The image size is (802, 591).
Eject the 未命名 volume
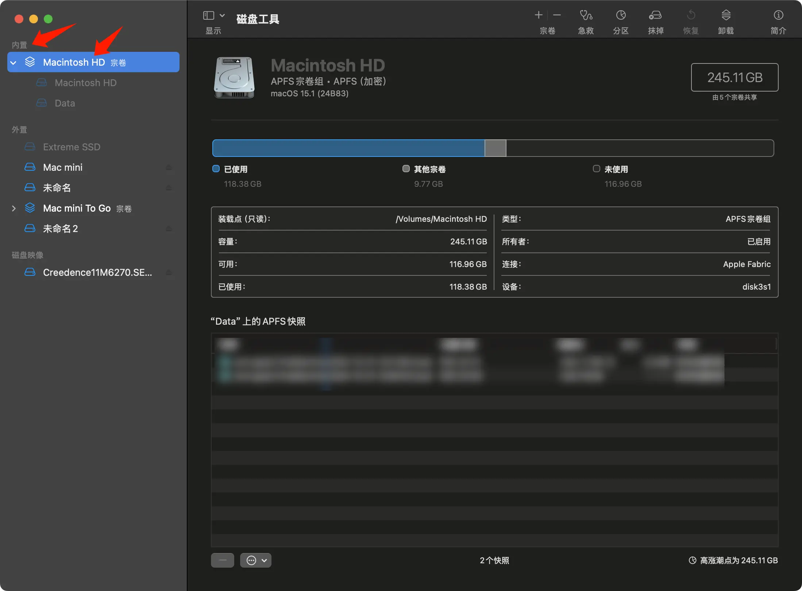click(169, 188)
